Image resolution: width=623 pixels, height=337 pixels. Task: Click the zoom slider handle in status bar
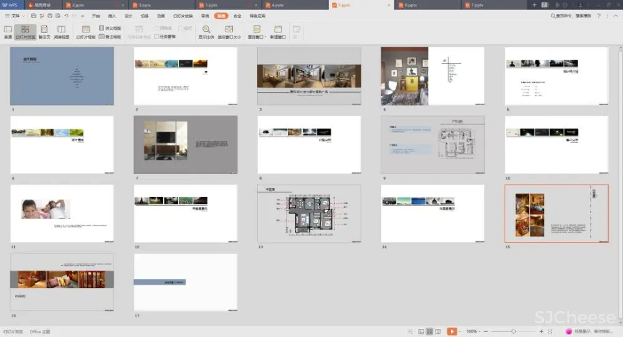pos(513,331)
